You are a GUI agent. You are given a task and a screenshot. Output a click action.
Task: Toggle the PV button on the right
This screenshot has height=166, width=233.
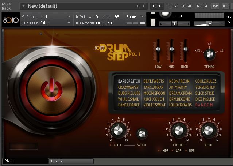(229, 22)
